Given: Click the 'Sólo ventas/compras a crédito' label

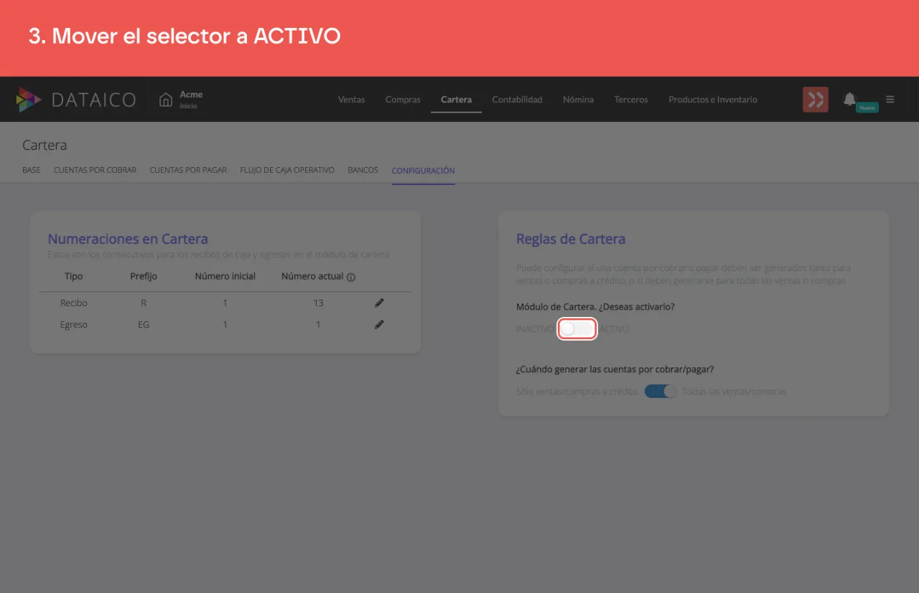Looking at the screenshot, I should (x=577, y=392).
